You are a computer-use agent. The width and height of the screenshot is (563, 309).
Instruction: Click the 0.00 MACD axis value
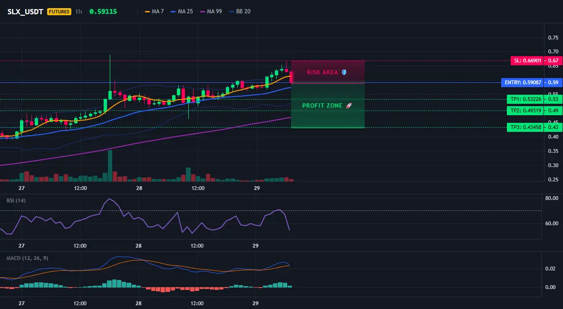(x=551, y=287)
